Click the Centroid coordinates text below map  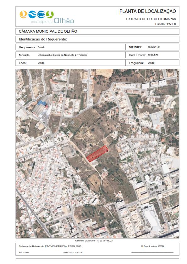click(94, 241)
